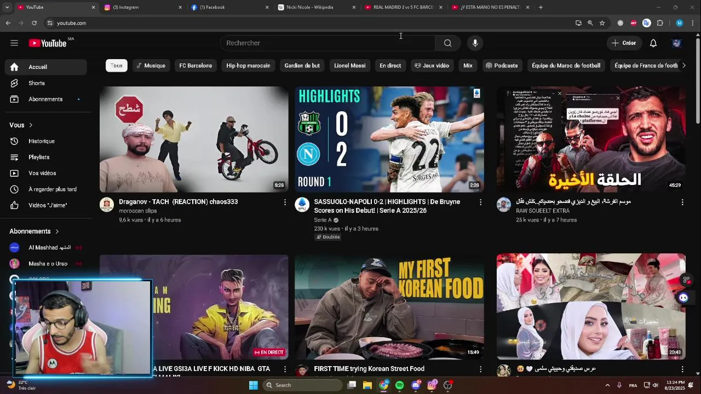Open the Serie A channel link

coord(323,220)
